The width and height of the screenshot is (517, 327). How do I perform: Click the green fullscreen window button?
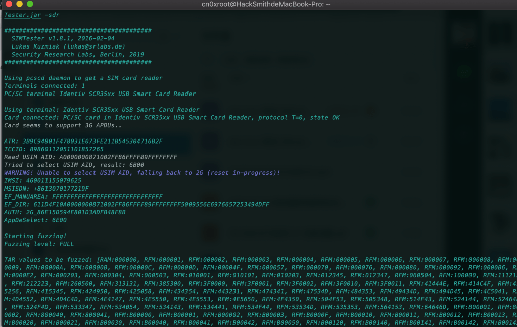click(x=30, y=4)
